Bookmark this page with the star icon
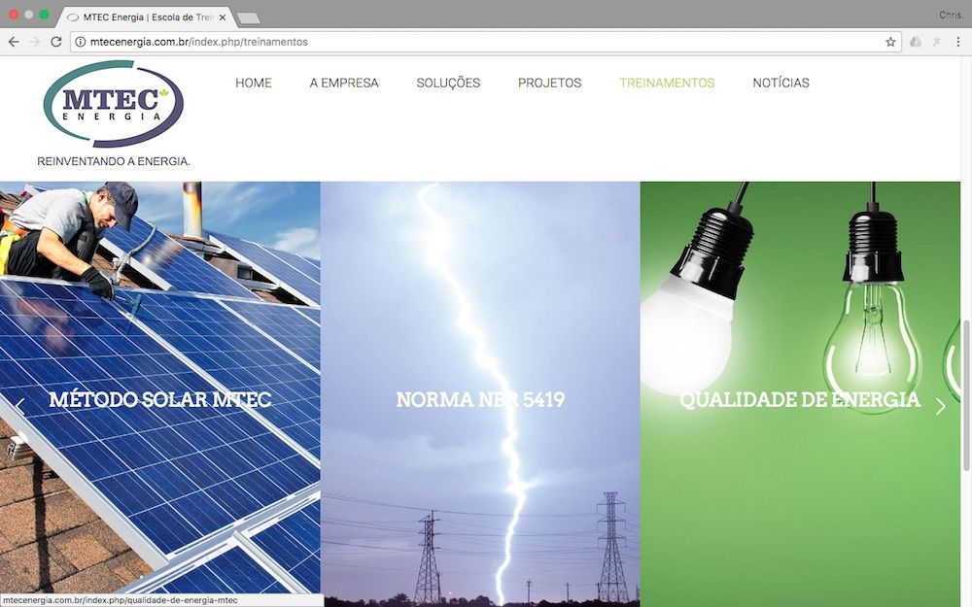Screen dimensions: 972x607 [x=890, y=42]
